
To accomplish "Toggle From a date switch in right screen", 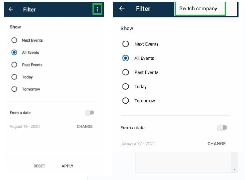I will [222, 128].
